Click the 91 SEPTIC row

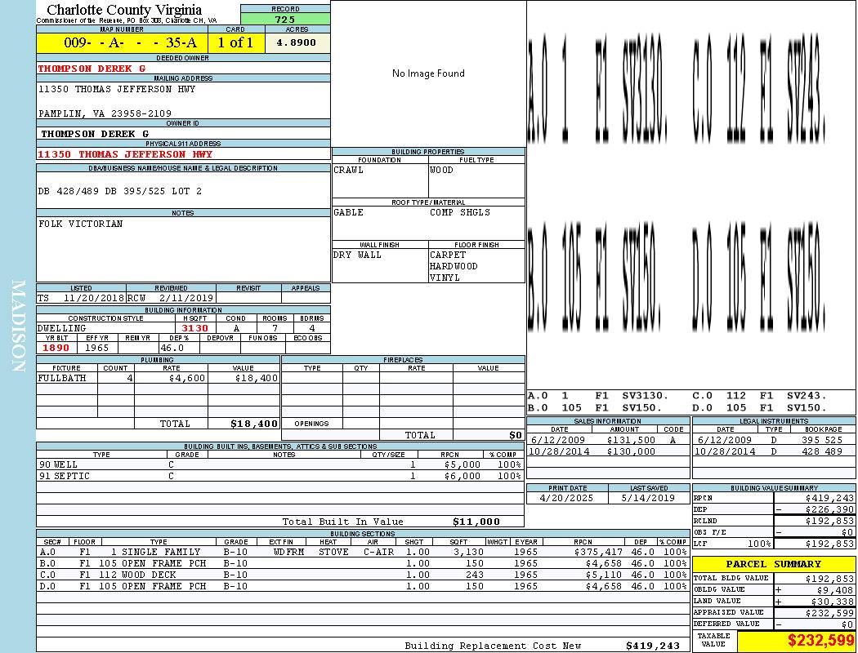click(280, 476)
